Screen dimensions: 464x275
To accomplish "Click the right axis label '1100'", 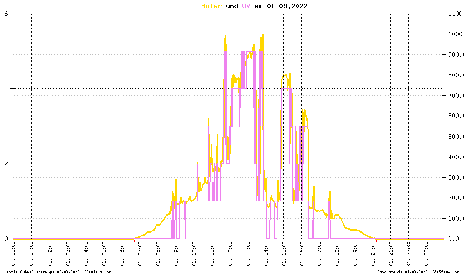I will 455,14.
